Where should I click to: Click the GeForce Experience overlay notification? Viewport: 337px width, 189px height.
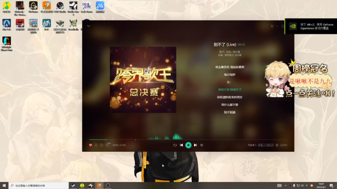click(x=311, y=26)
